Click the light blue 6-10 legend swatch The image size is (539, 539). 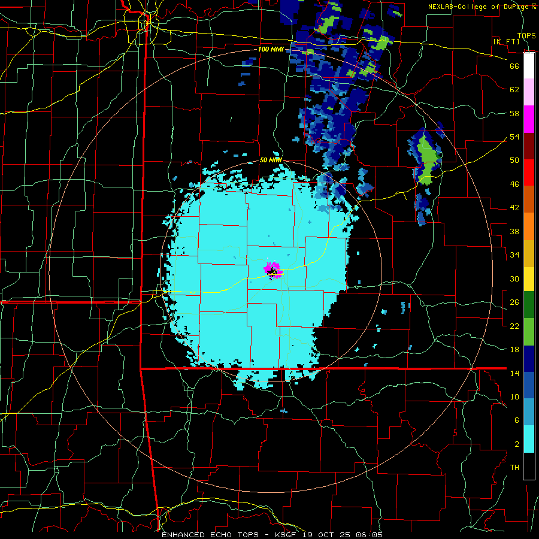(x=529, y=412)
